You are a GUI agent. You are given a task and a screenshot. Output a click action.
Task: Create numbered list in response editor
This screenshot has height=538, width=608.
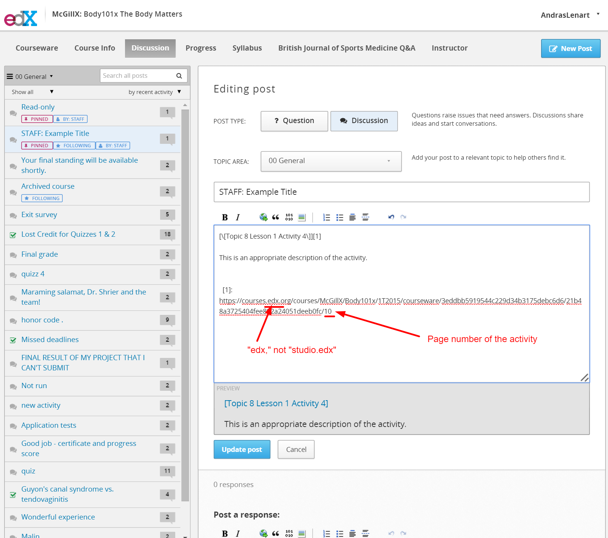point(327,533)
